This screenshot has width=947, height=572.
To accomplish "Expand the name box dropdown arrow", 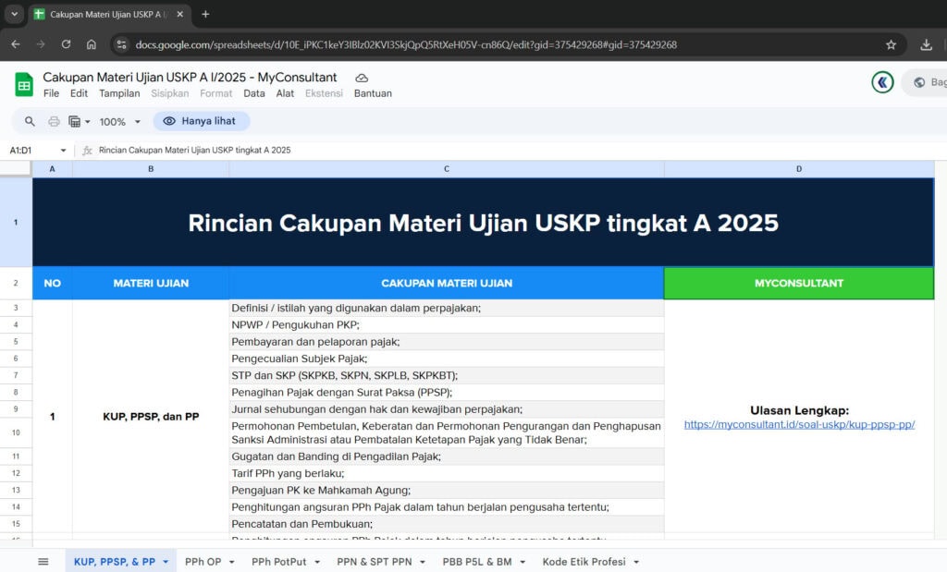I will [63, 150].
